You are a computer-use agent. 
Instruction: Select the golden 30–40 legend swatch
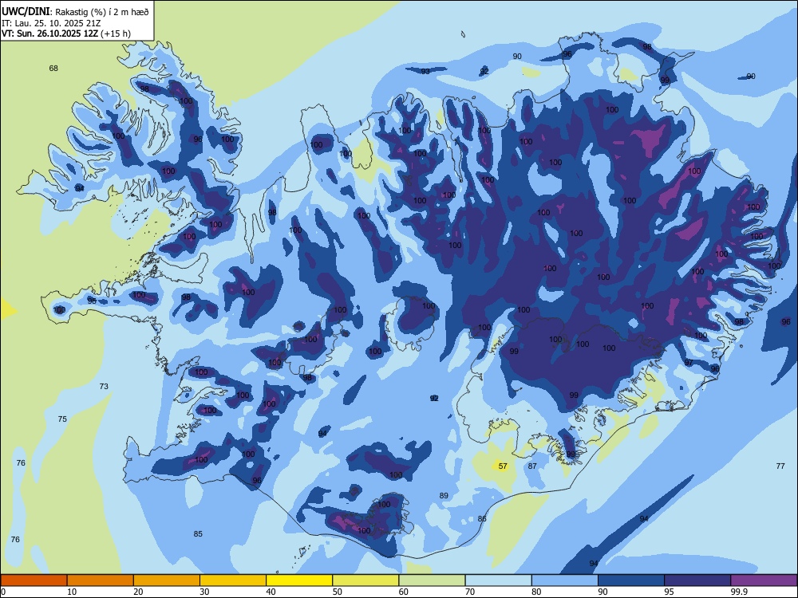pyautogui.click(x=233, y=580)
